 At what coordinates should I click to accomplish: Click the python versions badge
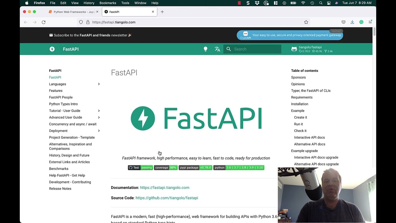click(x=239, y=168)
